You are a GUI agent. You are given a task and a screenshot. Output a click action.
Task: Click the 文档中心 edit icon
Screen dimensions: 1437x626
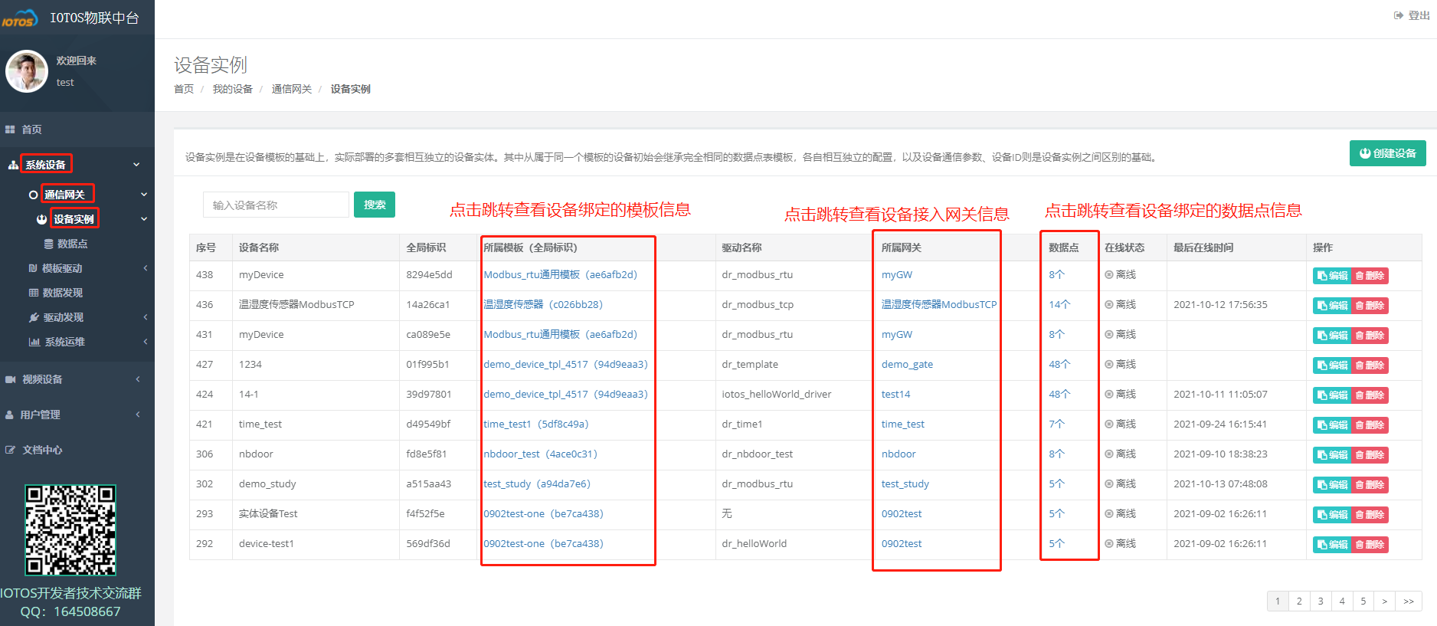click(x=10, y=450)
